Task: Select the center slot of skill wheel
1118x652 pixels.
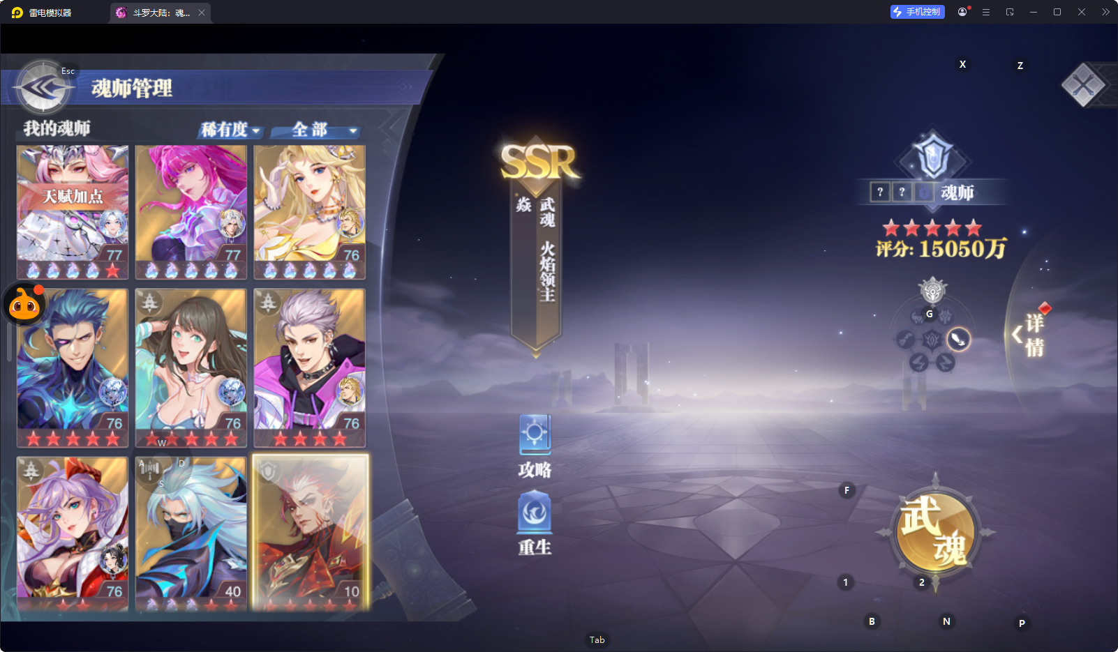Action: point(932,340)
